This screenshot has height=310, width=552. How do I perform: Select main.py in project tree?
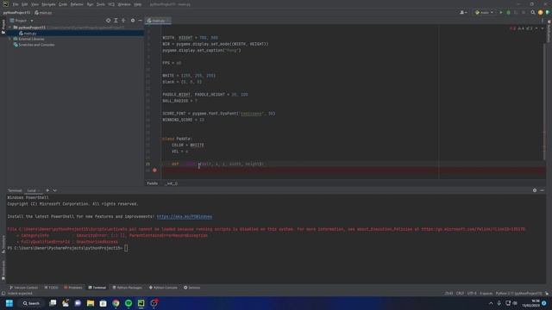[30, 33]
